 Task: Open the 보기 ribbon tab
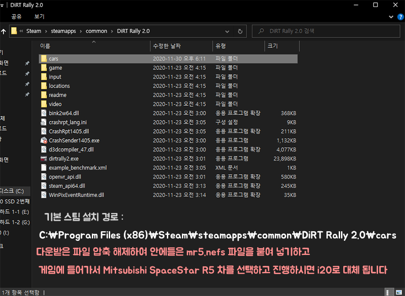coord(39,16)
